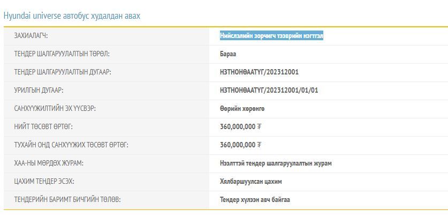Click the ТЕНДЕР ШАЛГАРУУЛАЛТЫН ДУГААР label

pos(63,72)
